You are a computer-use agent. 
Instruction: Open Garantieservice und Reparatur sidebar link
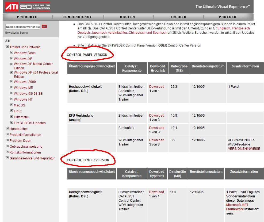coord(32,158)
